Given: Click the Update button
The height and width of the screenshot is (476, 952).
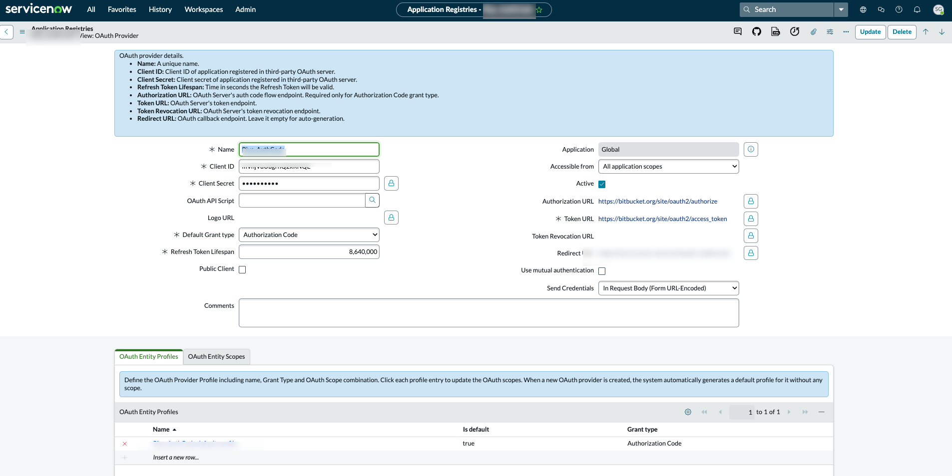Looking at the screenshot, I should 870,32.
